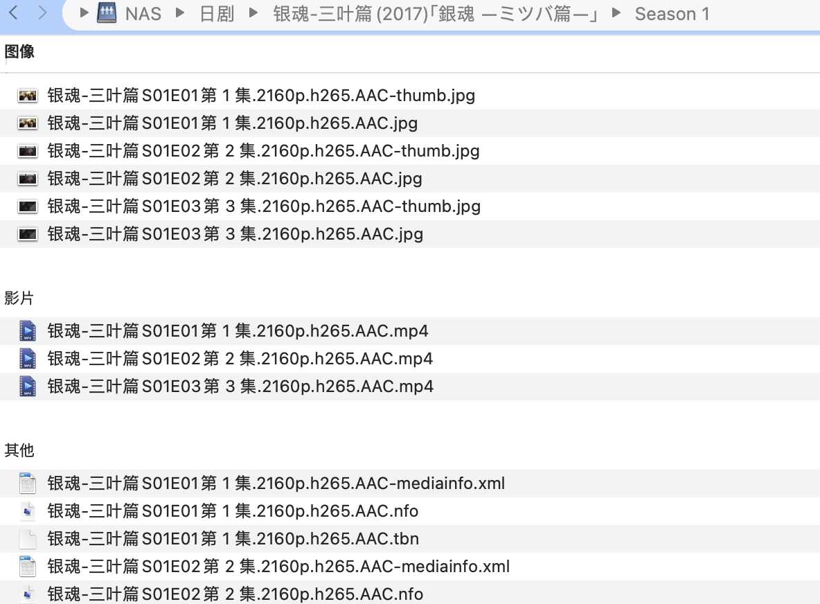Select file name S01E02 第 2 集 AAC.mp4
This screenshot has width=820, height=604.
tap(240, 358)
